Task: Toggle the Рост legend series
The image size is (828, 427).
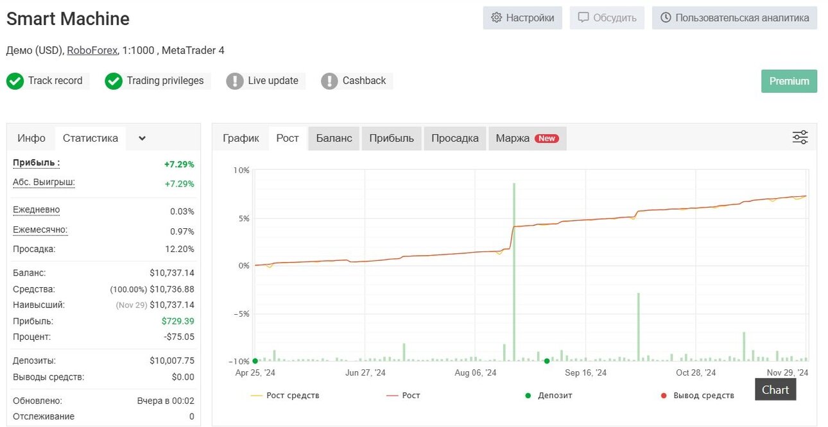Action: 403,395
